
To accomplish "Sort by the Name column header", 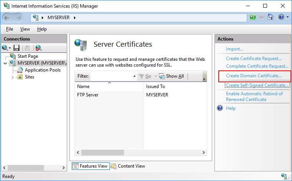I will [x=109, y=86].
